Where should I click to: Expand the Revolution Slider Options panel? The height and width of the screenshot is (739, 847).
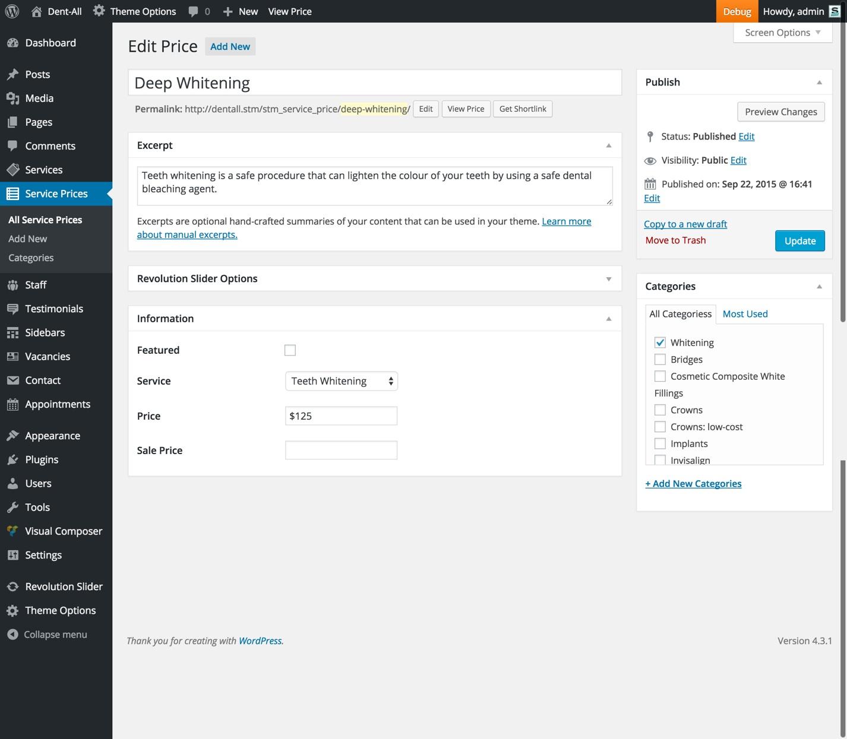pyautogui.click(x=608, y=279)
